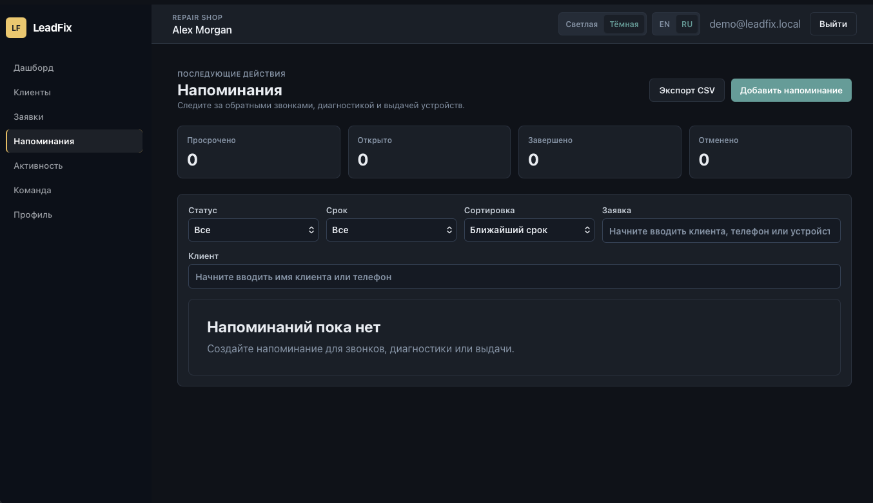Click the LF logo icon

16,28
